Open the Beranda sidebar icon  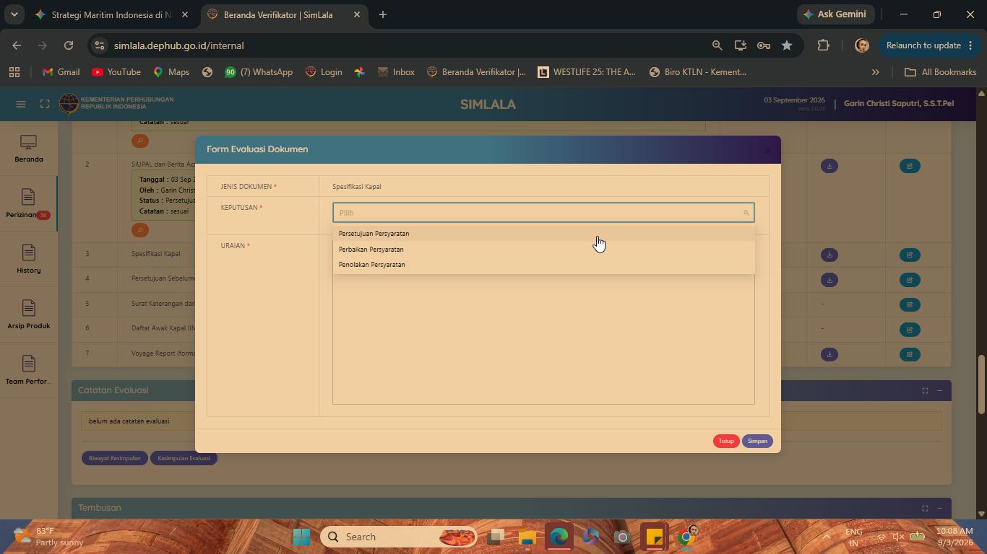28,149
